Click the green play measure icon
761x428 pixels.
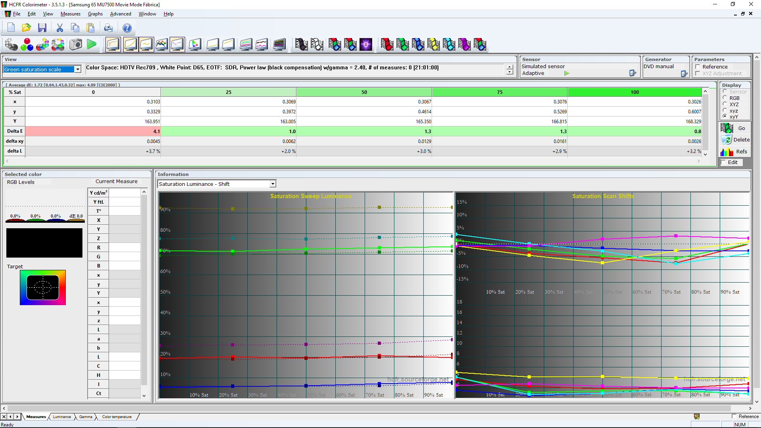[92, 44]
